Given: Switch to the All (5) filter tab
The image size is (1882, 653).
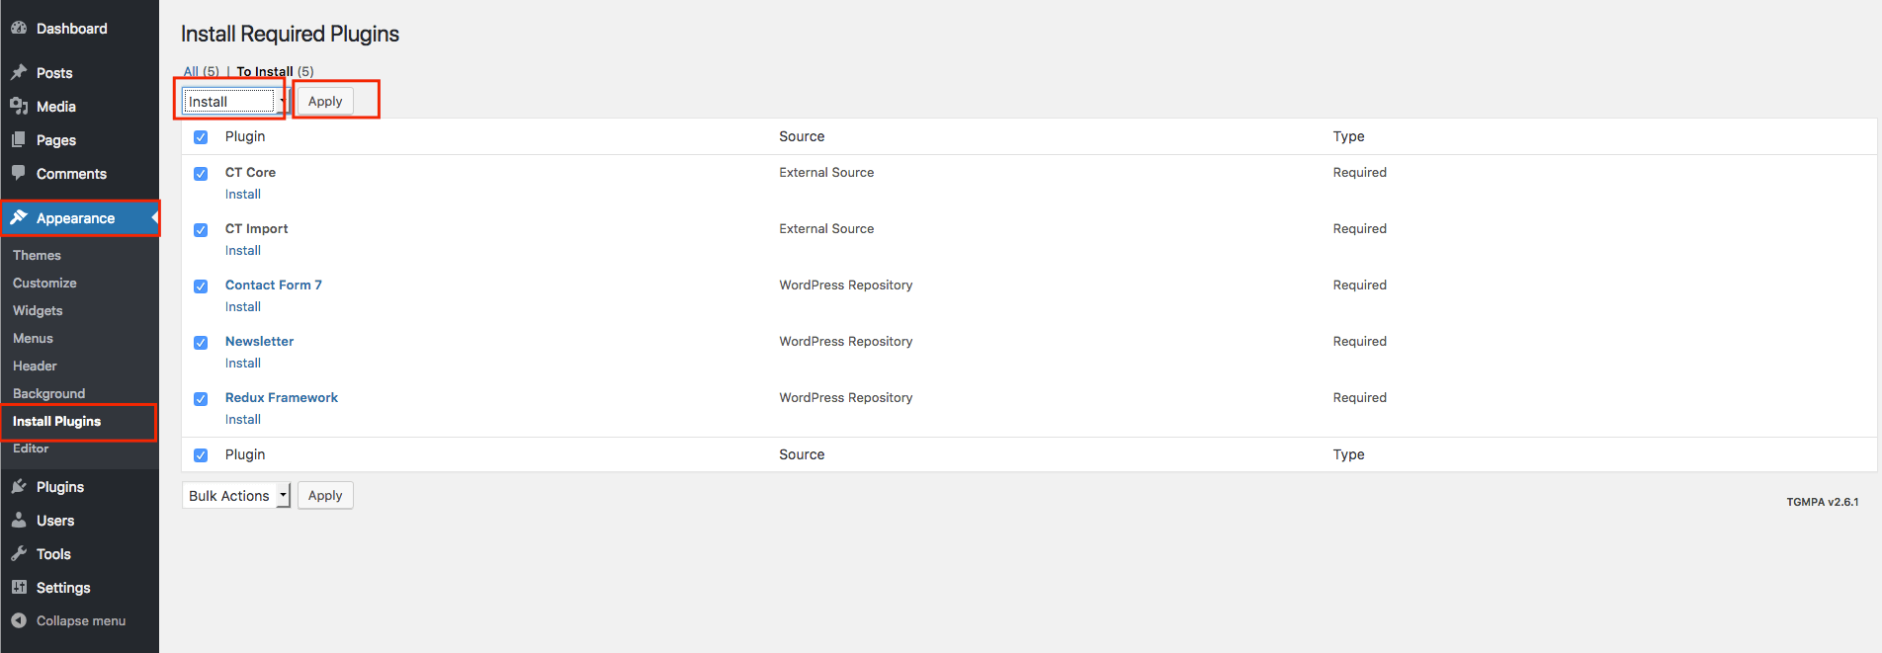Looking at the screenshot, I should click(x=202, y=71).
